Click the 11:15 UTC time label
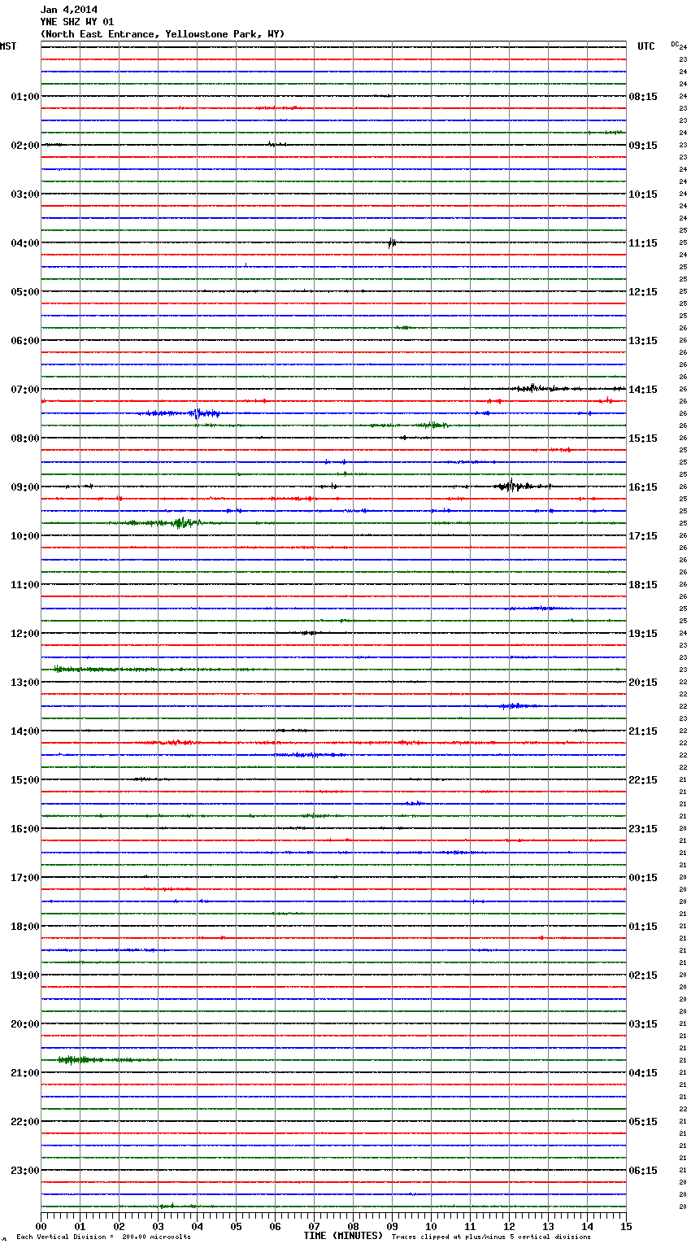 coord(643,242)
